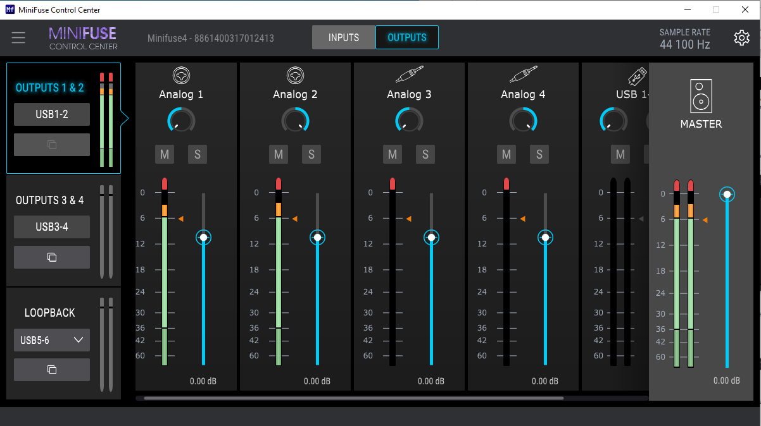
Task: Open the USB1-2 source selector
Action: (52, 114)
